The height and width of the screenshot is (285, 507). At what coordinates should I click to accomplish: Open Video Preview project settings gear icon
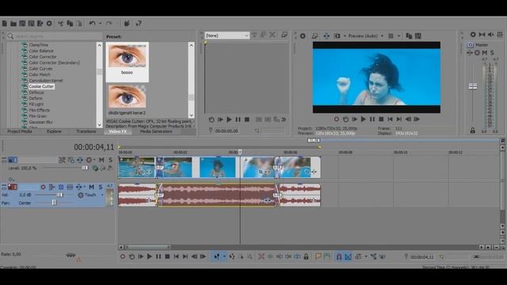(x=303, y=36)
